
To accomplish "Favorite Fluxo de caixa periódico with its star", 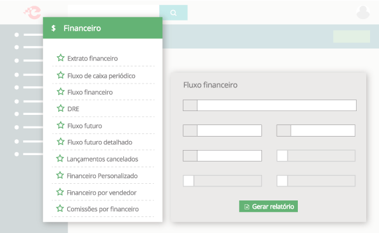I will [x=61, y=75].
